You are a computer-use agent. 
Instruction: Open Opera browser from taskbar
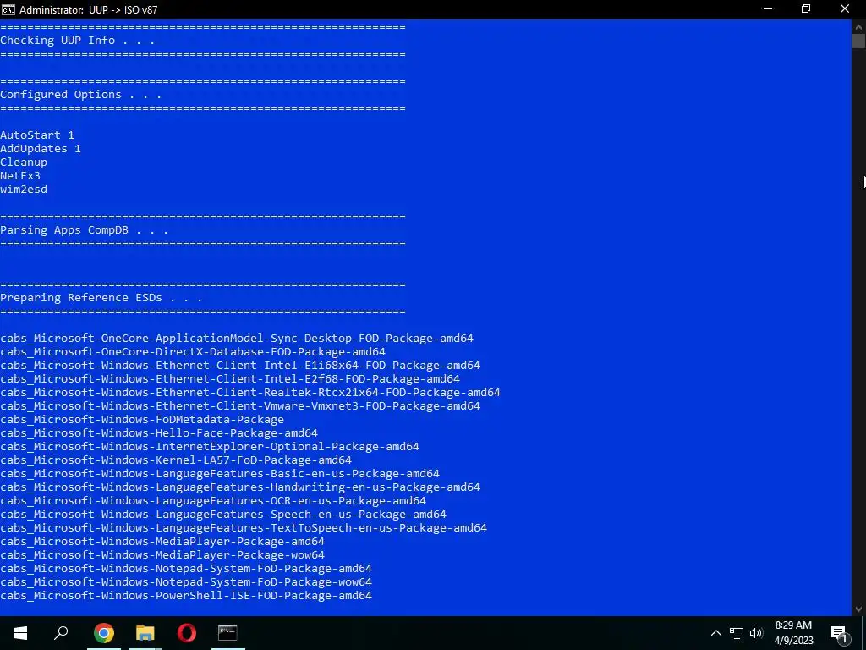(187, 633)
